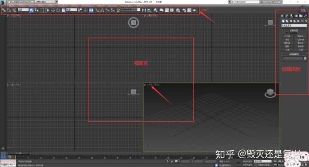The image size is (309, 167).
Task: Select the Lights category in Create panel
Action: (x=291, y=21)
